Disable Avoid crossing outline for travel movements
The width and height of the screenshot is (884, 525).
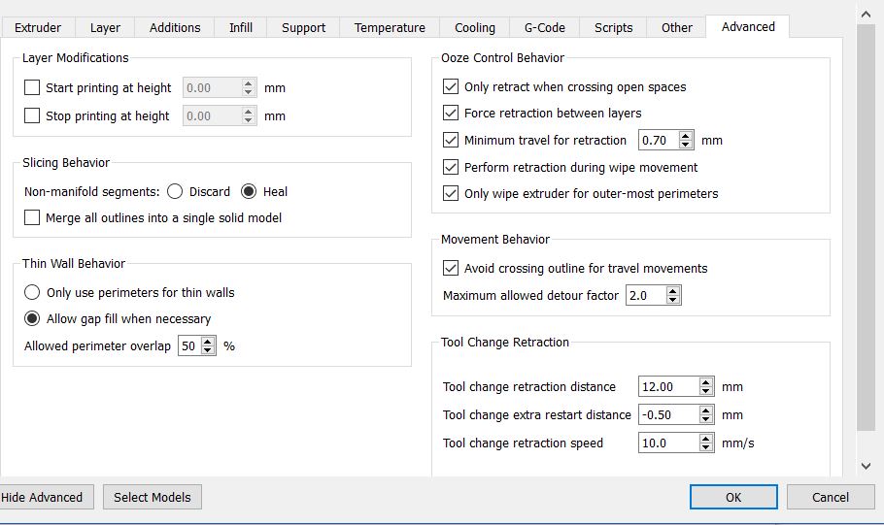[x=450, y=269]
